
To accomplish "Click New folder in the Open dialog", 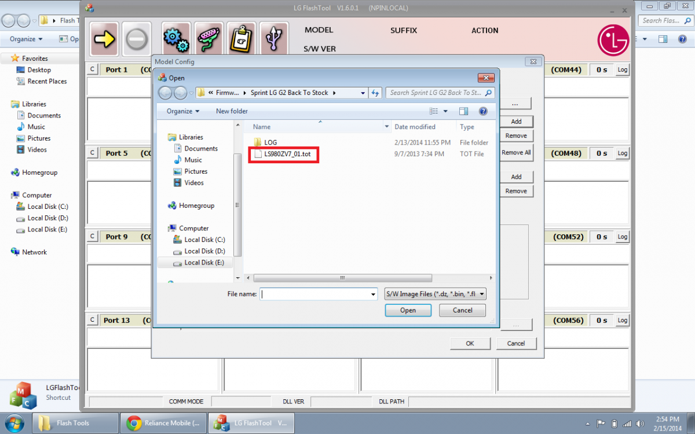I will (232, 111).
